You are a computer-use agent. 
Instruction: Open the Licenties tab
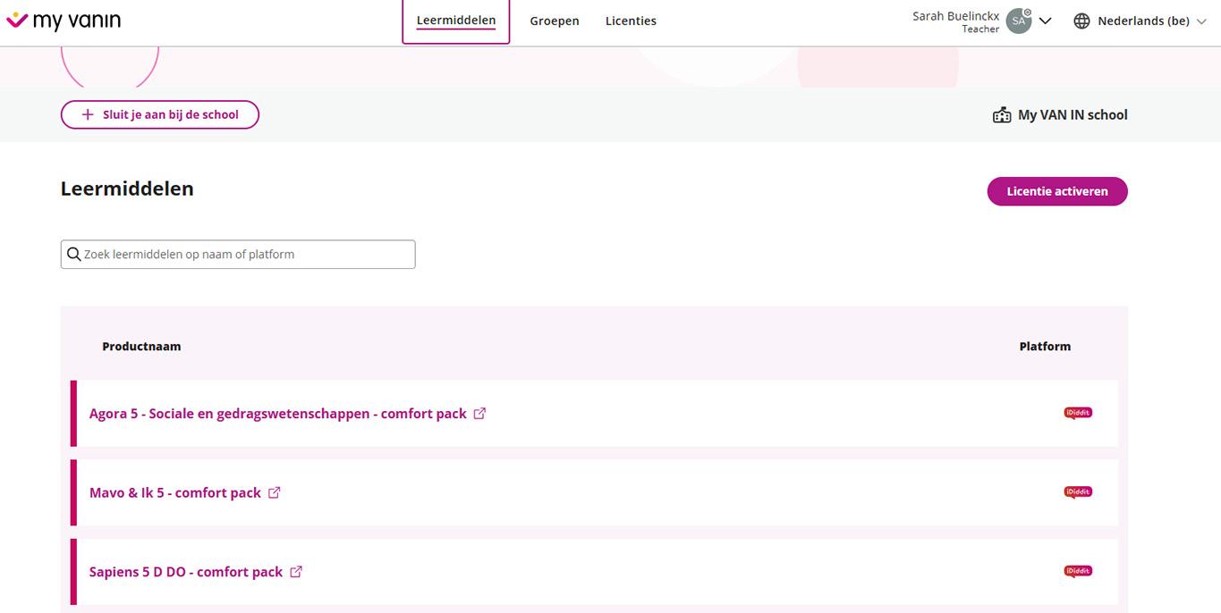point(631,21)
